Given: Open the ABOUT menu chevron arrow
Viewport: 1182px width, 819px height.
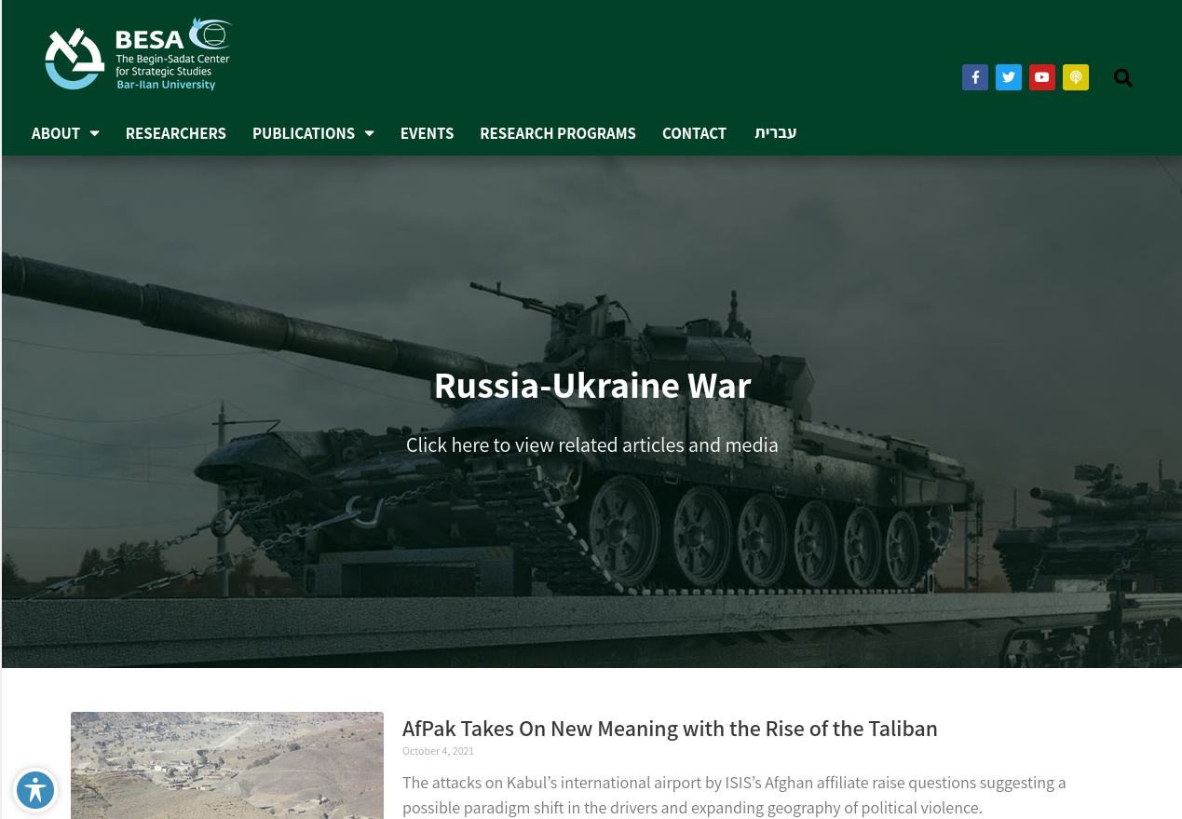Looking at the screenshot, I should pos(94,132).
